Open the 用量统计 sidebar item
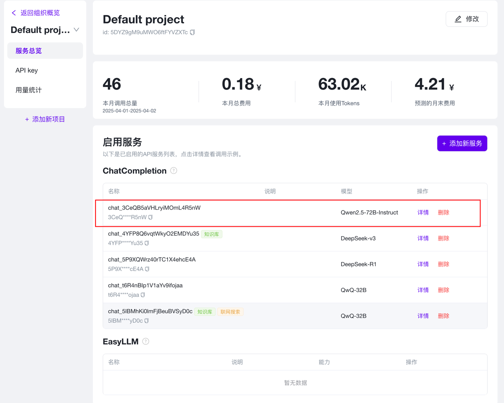 click(29, 90)
